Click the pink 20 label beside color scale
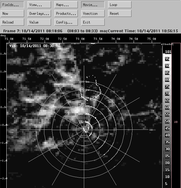 point(176,122)
